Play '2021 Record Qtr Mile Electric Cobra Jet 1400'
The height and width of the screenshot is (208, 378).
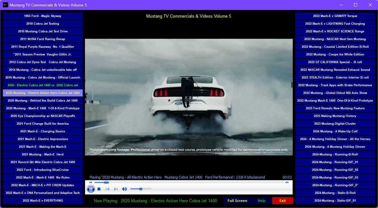[43, 162]
